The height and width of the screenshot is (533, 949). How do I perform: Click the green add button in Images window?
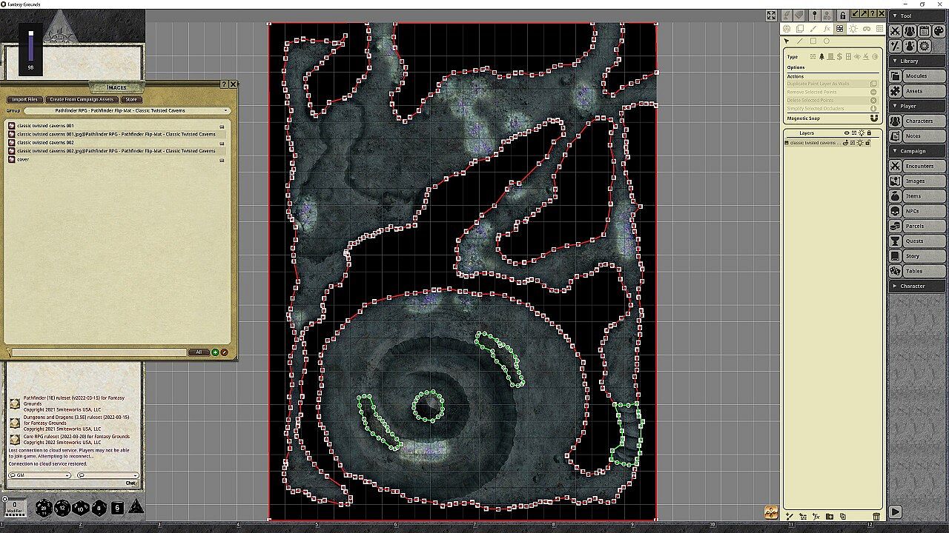215,352
